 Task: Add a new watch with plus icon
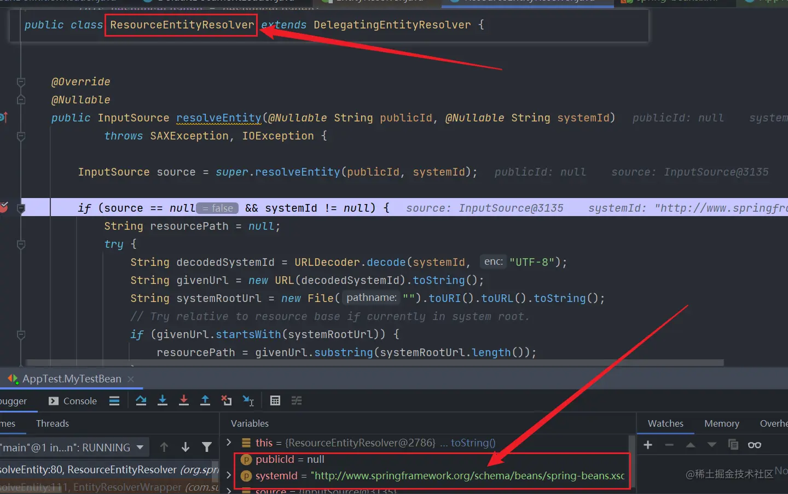pyautogui.click(x=648, y=445)
